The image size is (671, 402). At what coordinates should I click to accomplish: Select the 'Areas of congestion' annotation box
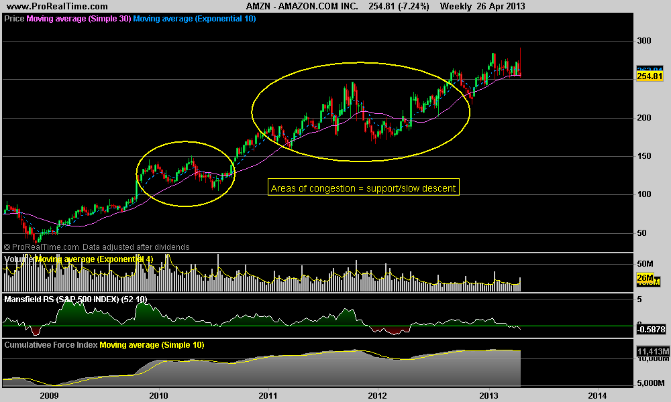tap(363, 188)
